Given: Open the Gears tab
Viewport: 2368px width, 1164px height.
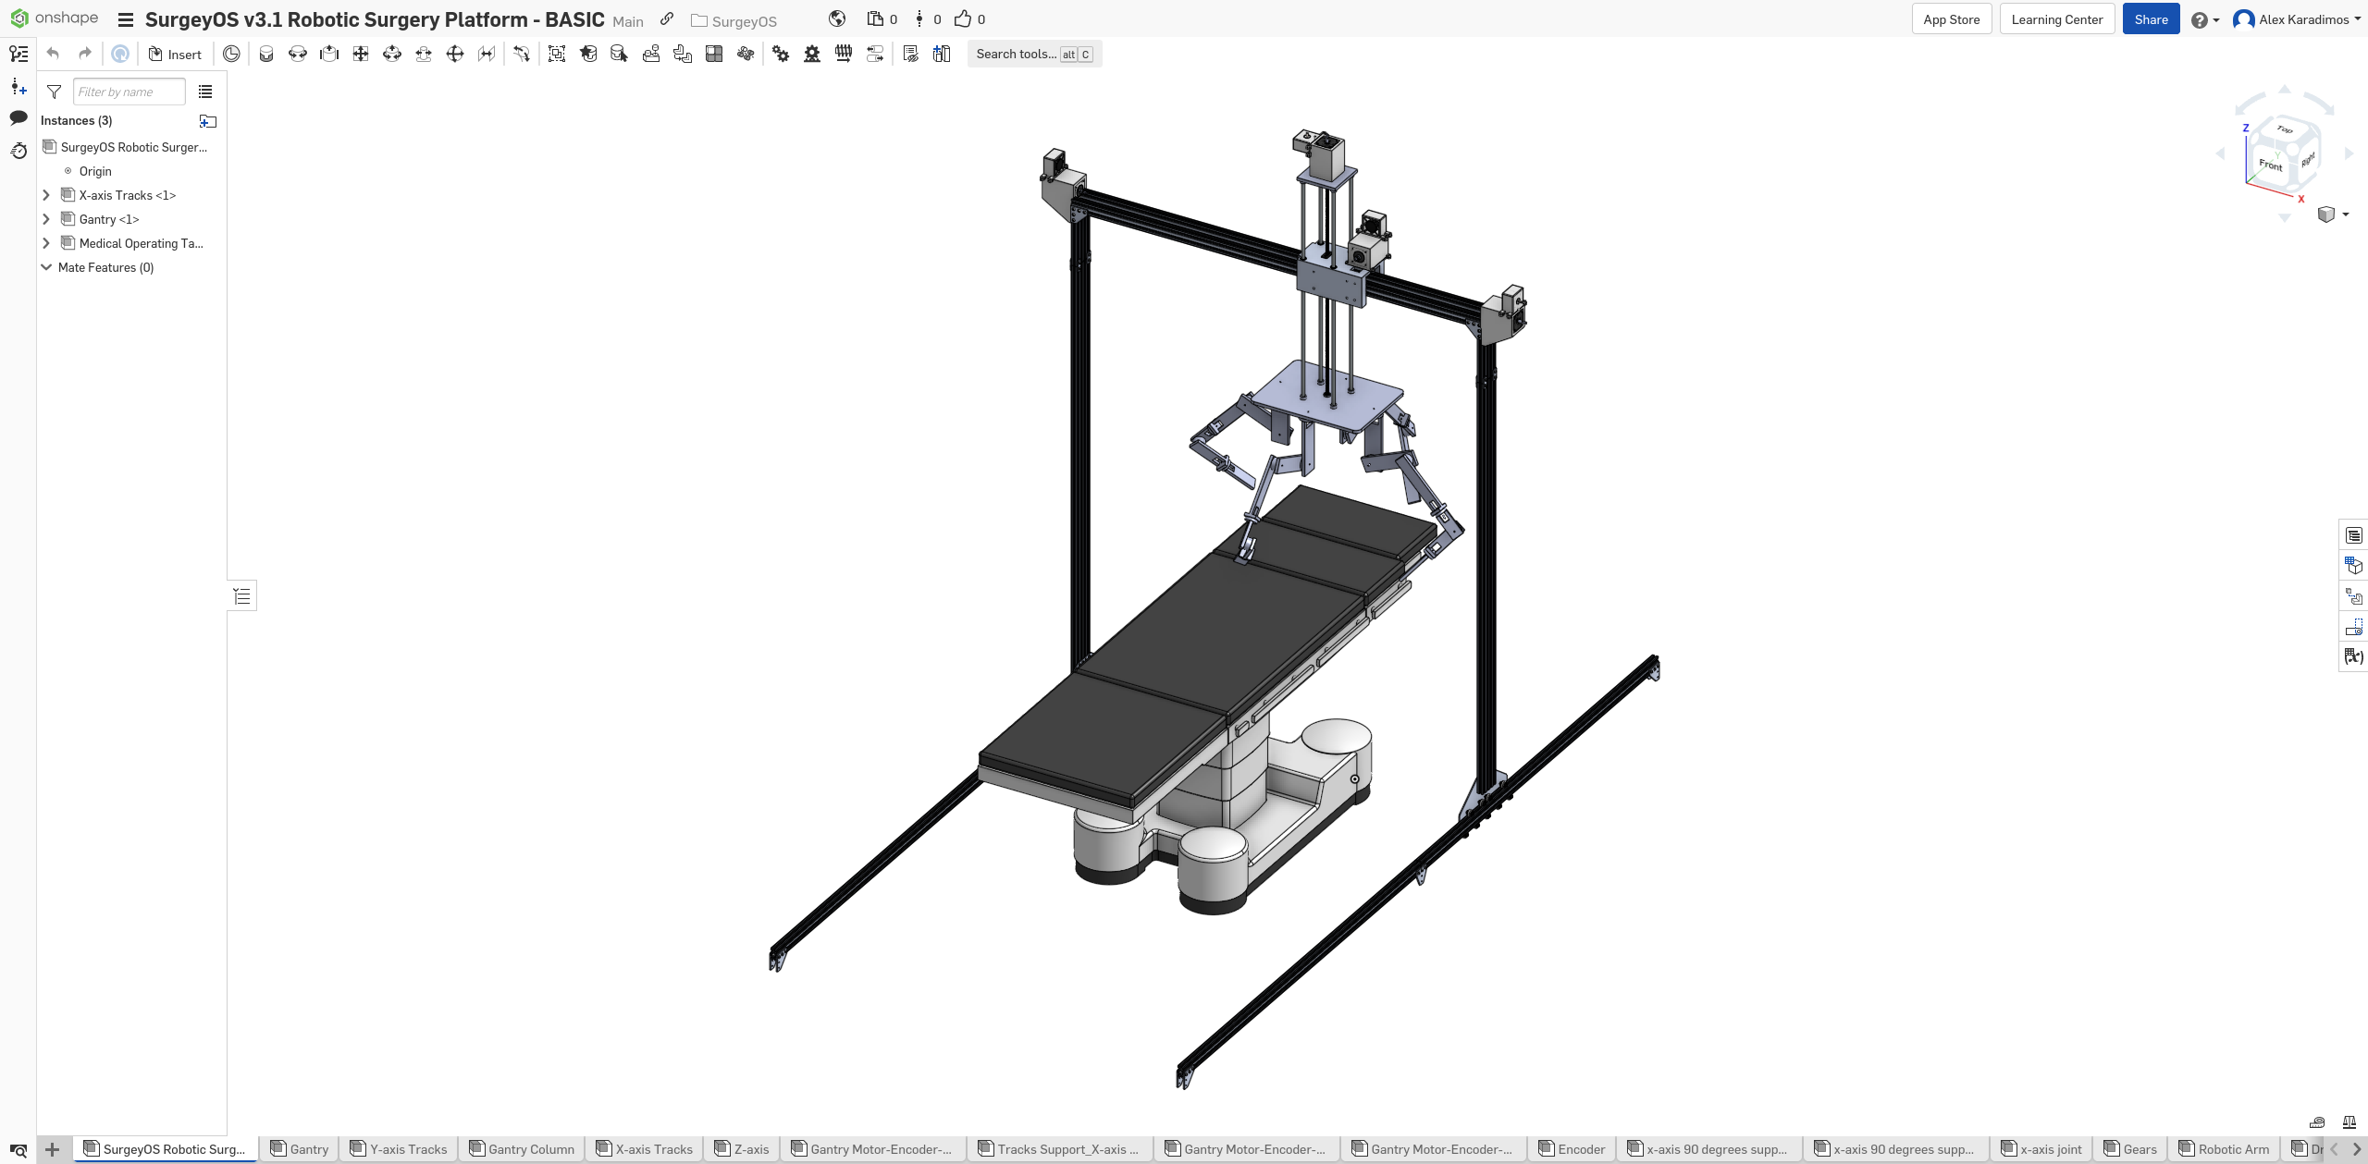Looking at the screenshot, I should (2130, 1149).
